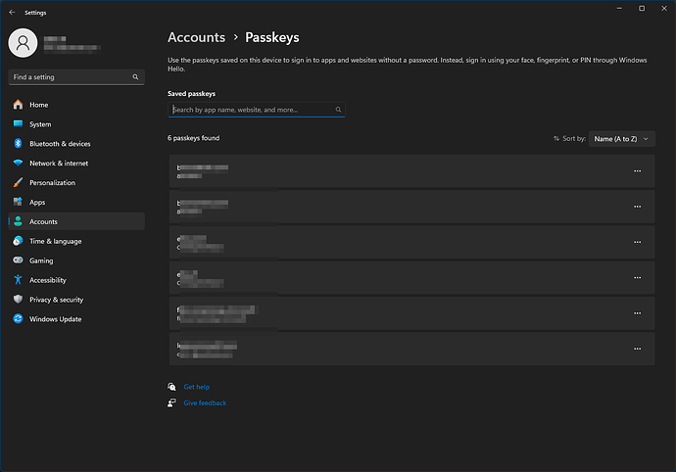Open more options for the last passkey
This screenshot has height=472, width=676.
pyautogui.click(x=637, y=348)
